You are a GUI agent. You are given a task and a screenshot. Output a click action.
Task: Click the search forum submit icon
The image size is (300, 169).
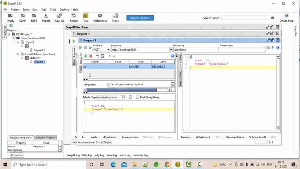click(x=273, y=18)
